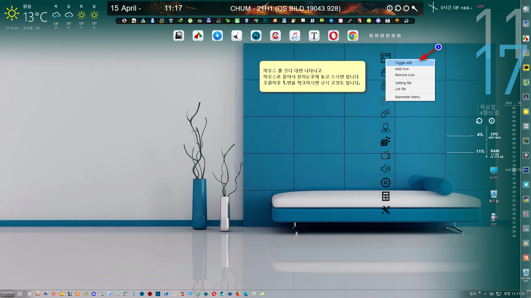Launch the music note app in the dock

[295, 36]
